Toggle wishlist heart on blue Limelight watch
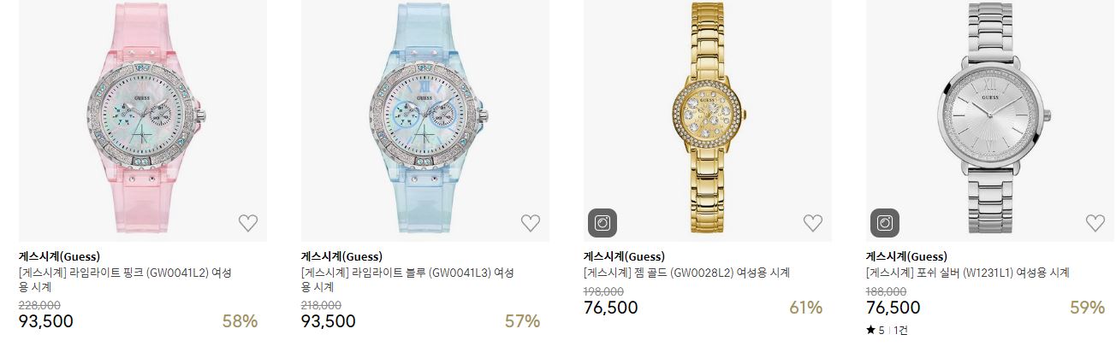Screen dimensions: 1116x358 pyautogui.click(x=531, y=223)
